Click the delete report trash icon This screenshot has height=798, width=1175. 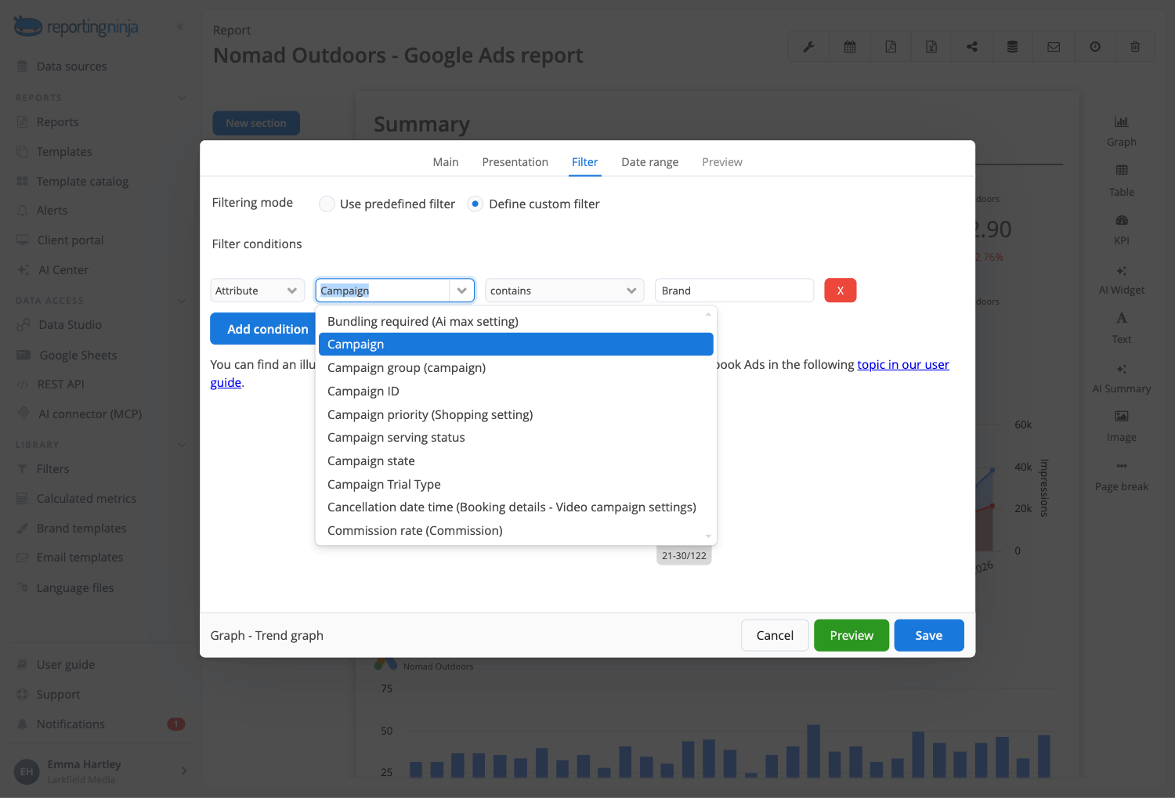click(x=1135, y=47)
